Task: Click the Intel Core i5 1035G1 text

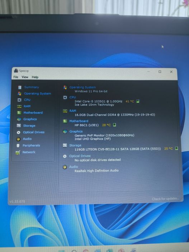Action: (x=98, y=101)
